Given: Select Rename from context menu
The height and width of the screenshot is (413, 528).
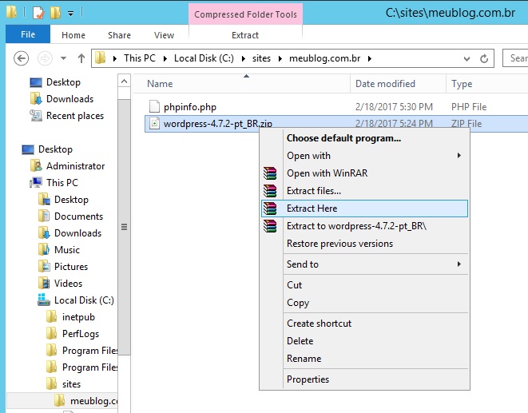Looking at the screenshot, I should tap(365, 359).
